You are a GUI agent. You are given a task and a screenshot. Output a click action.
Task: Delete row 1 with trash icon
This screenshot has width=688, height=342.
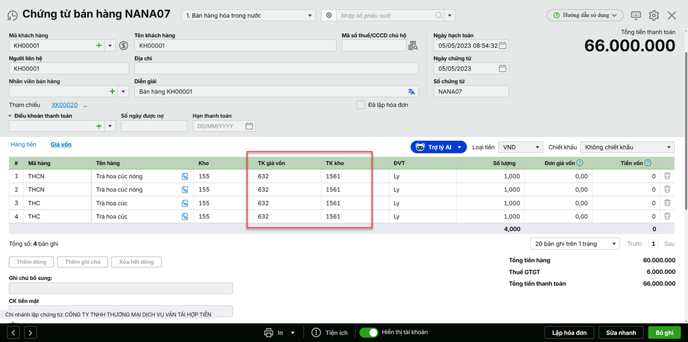(x=667, y=176)
